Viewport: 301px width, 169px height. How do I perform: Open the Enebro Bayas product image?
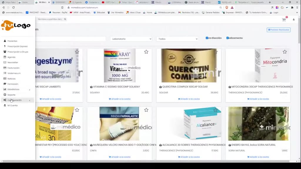258,124
